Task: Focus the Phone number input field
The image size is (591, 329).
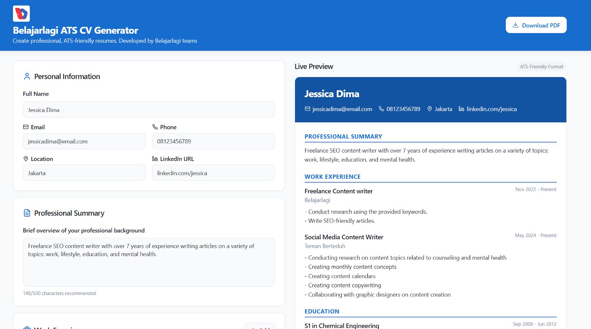Action: point(213,141)
